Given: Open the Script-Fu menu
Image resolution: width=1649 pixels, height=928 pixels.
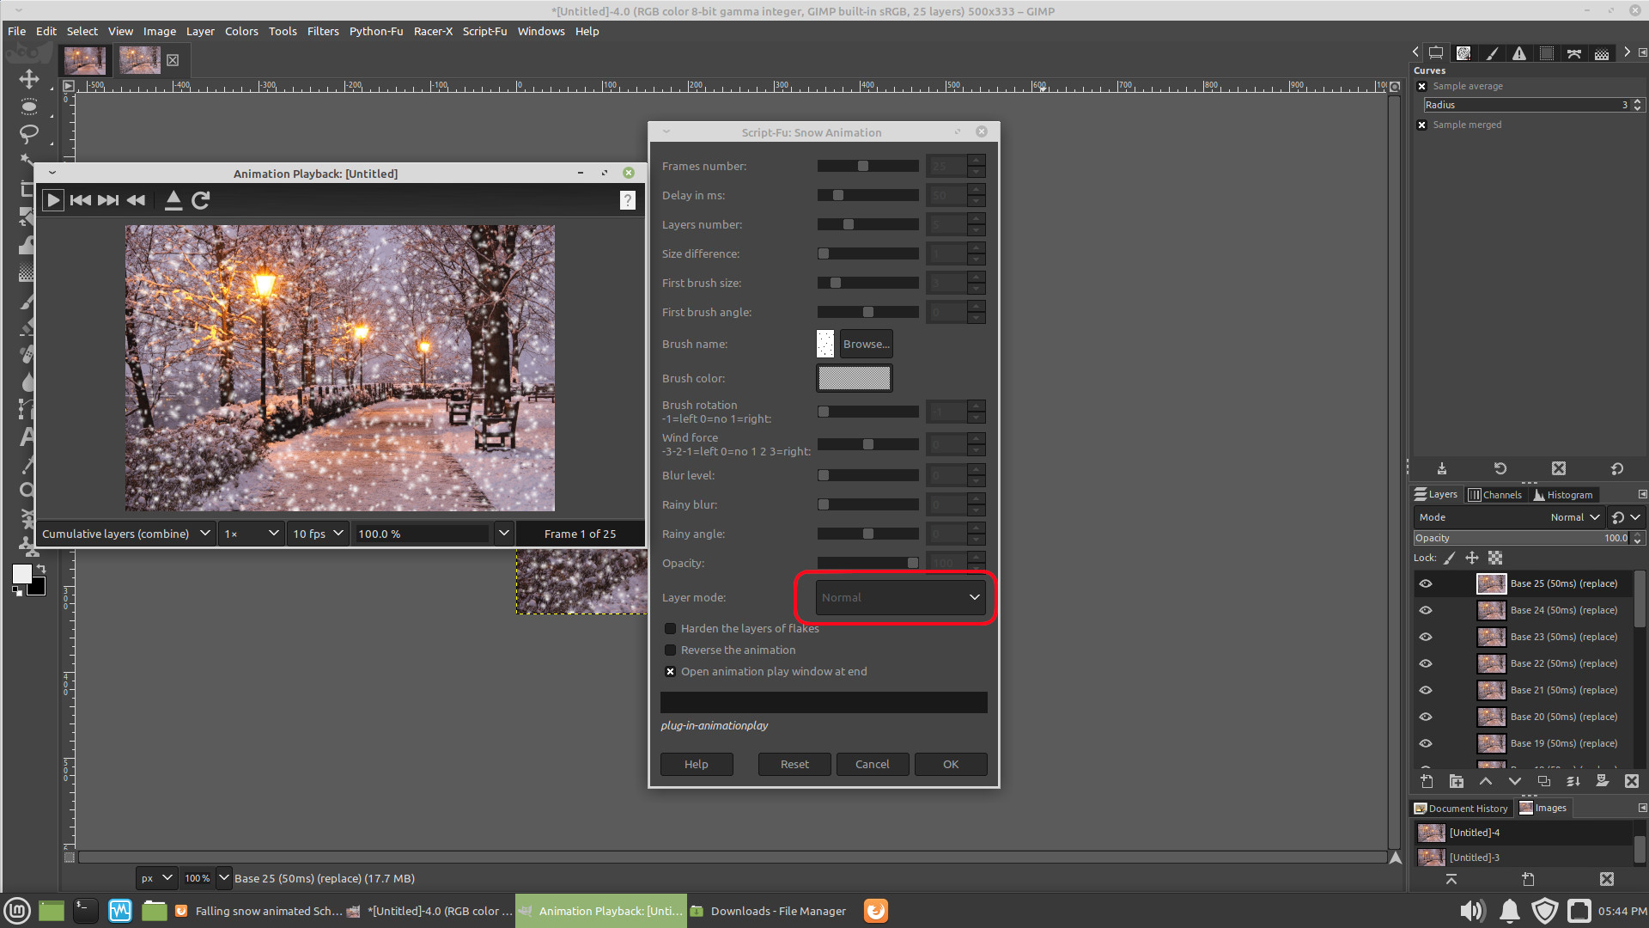Looking at the screenshot, I should point(484,31).
